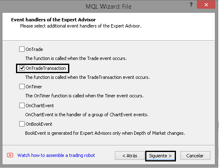Tick the OnTimer checkbox box

[x=22, y=87]
